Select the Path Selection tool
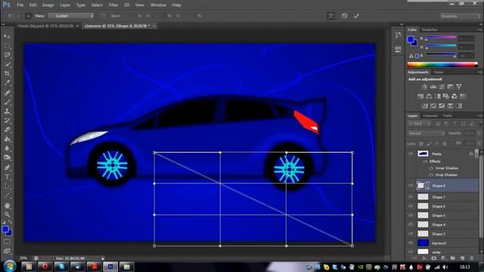The width and height of the screenshot is (484, 272). (x=7, y=187)
